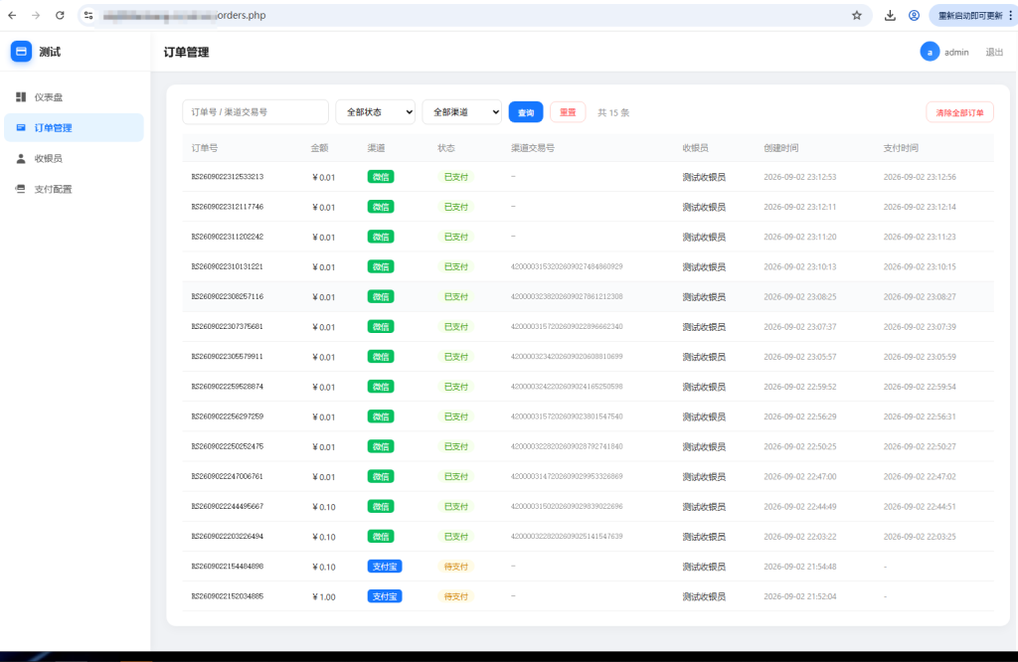Open 支付配置 in the sidebar menu
The width and height of the screenshot is (1018, 662).
pos(74,189)
